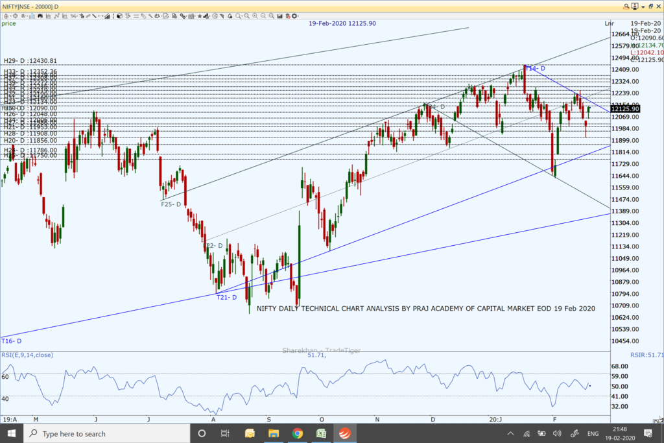Click the 19-Feb-2020 12125.90 header text

click(342, 23)
